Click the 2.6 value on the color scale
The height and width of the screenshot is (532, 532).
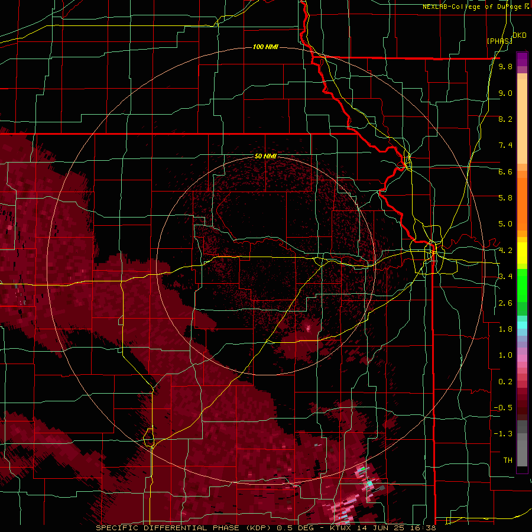(x=505, y=303)
